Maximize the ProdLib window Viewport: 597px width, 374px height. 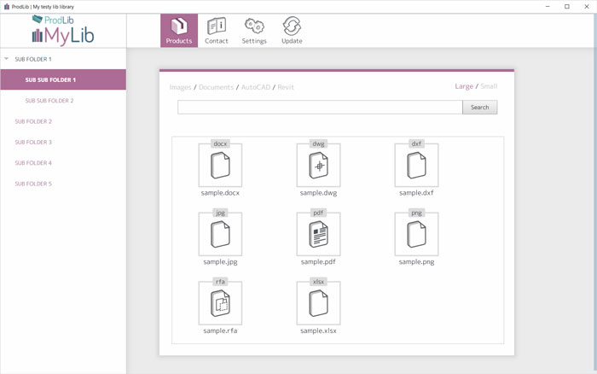tap(567, 7)
